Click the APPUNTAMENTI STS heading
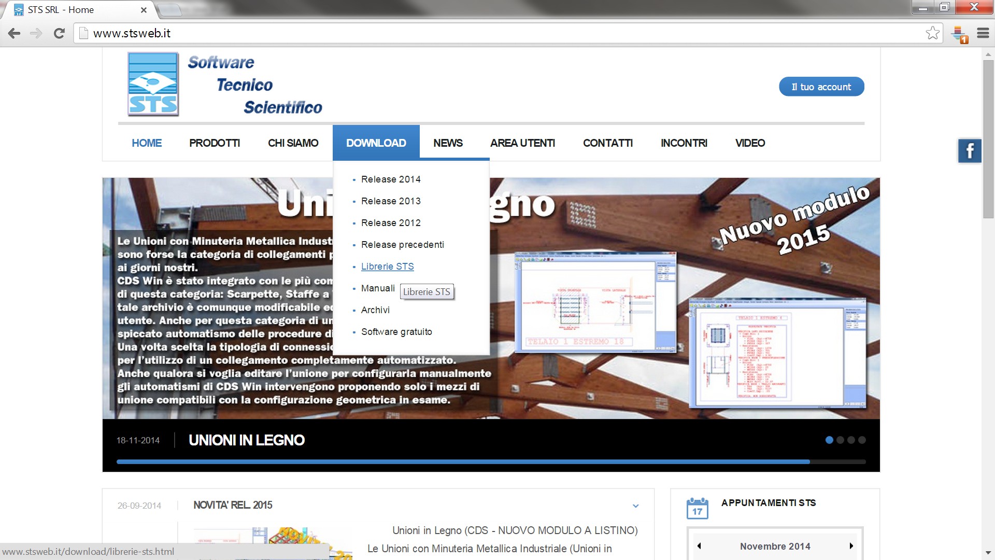This screenshot has width=995, height=560. (x=769, y=503)
